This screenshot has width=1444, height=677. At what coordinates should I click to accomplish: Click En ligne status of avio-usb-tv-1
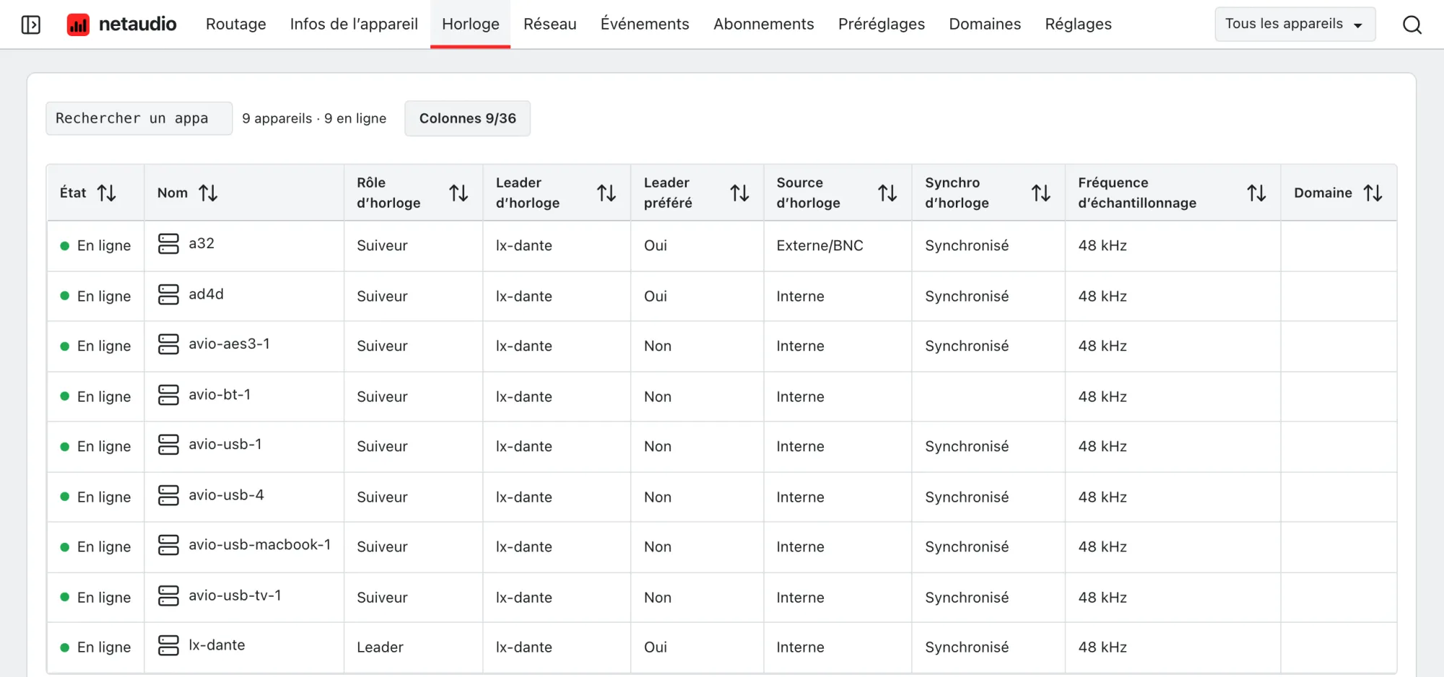[x=96, y=598]
